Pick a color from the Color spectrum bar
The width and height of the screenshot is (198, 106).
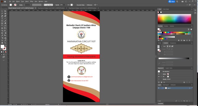[x=174, y=19]
